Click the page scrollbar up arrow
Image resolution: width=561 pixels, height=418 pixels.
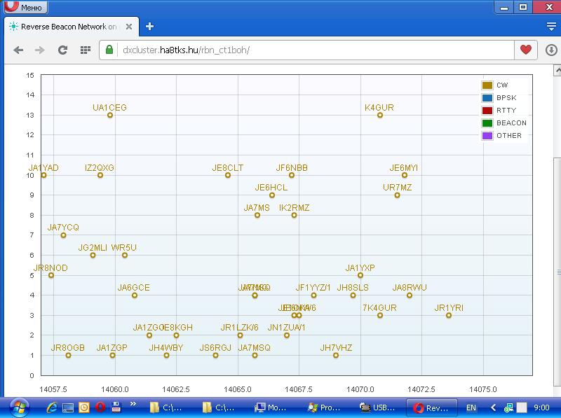coord(557,70)
